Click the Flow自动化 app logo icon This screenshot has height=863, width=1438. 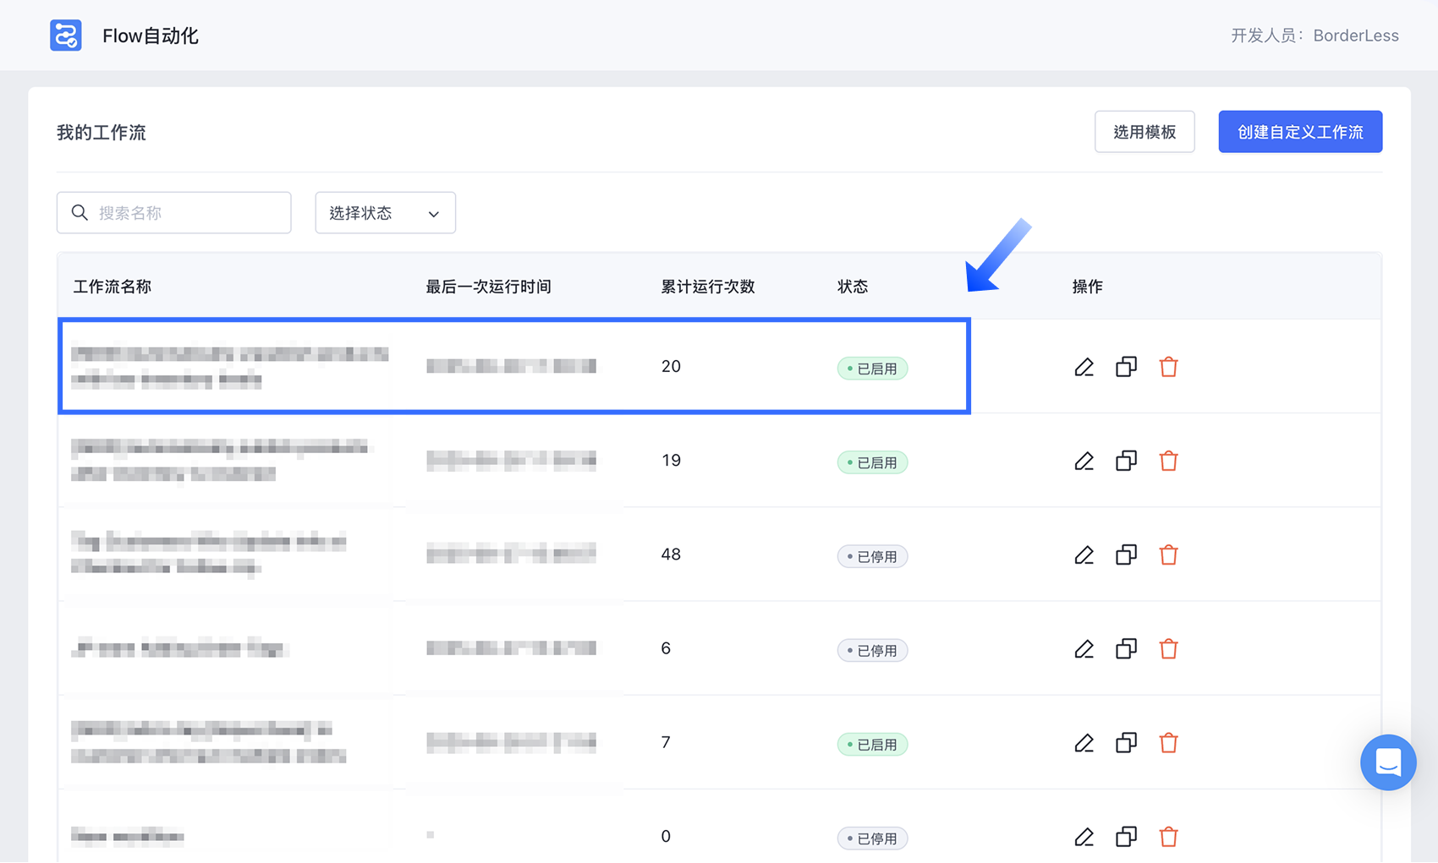pyautogui.click(x=66, y=36)
